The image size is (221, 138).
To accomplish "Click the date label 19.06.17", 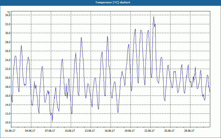I will coord(130,131).
